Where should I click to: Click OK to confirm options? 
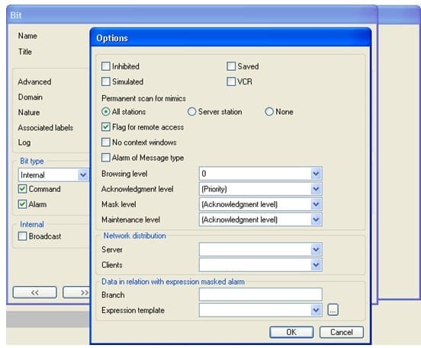[x=291, y=332]
